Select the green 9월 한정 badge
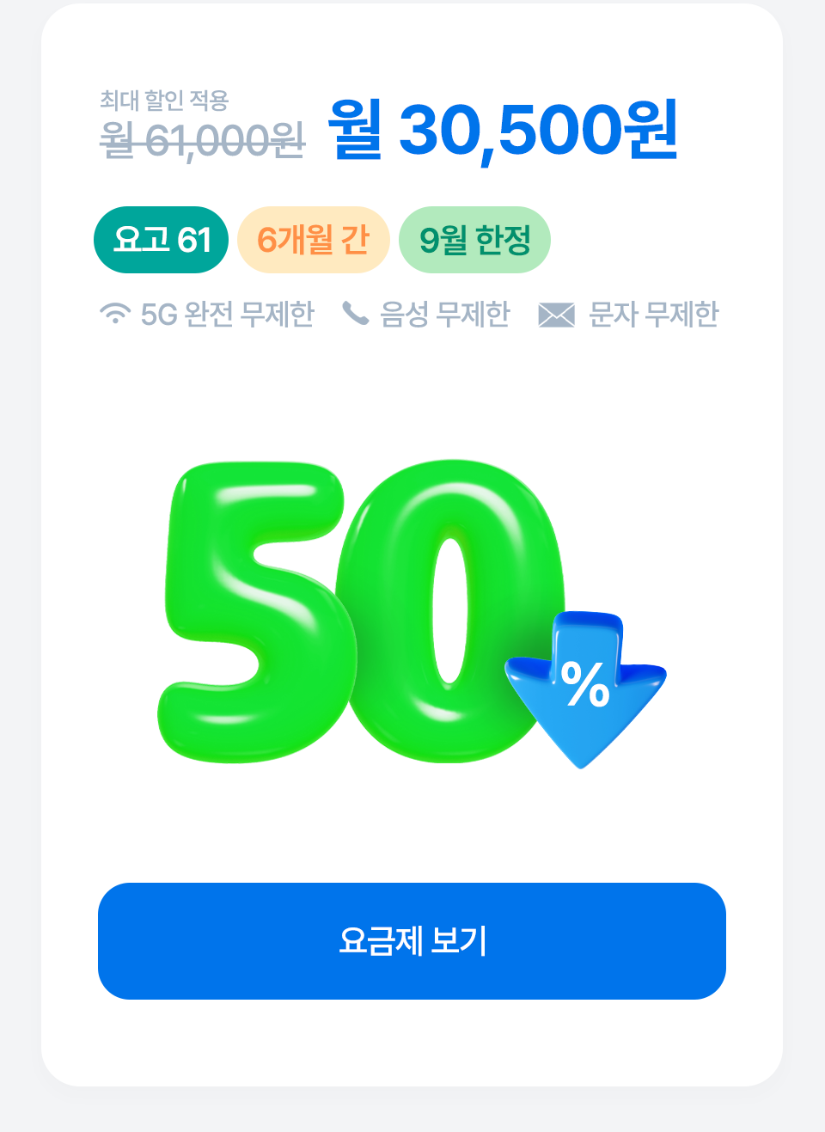825x1132 pixels. (x=474, y=240)
